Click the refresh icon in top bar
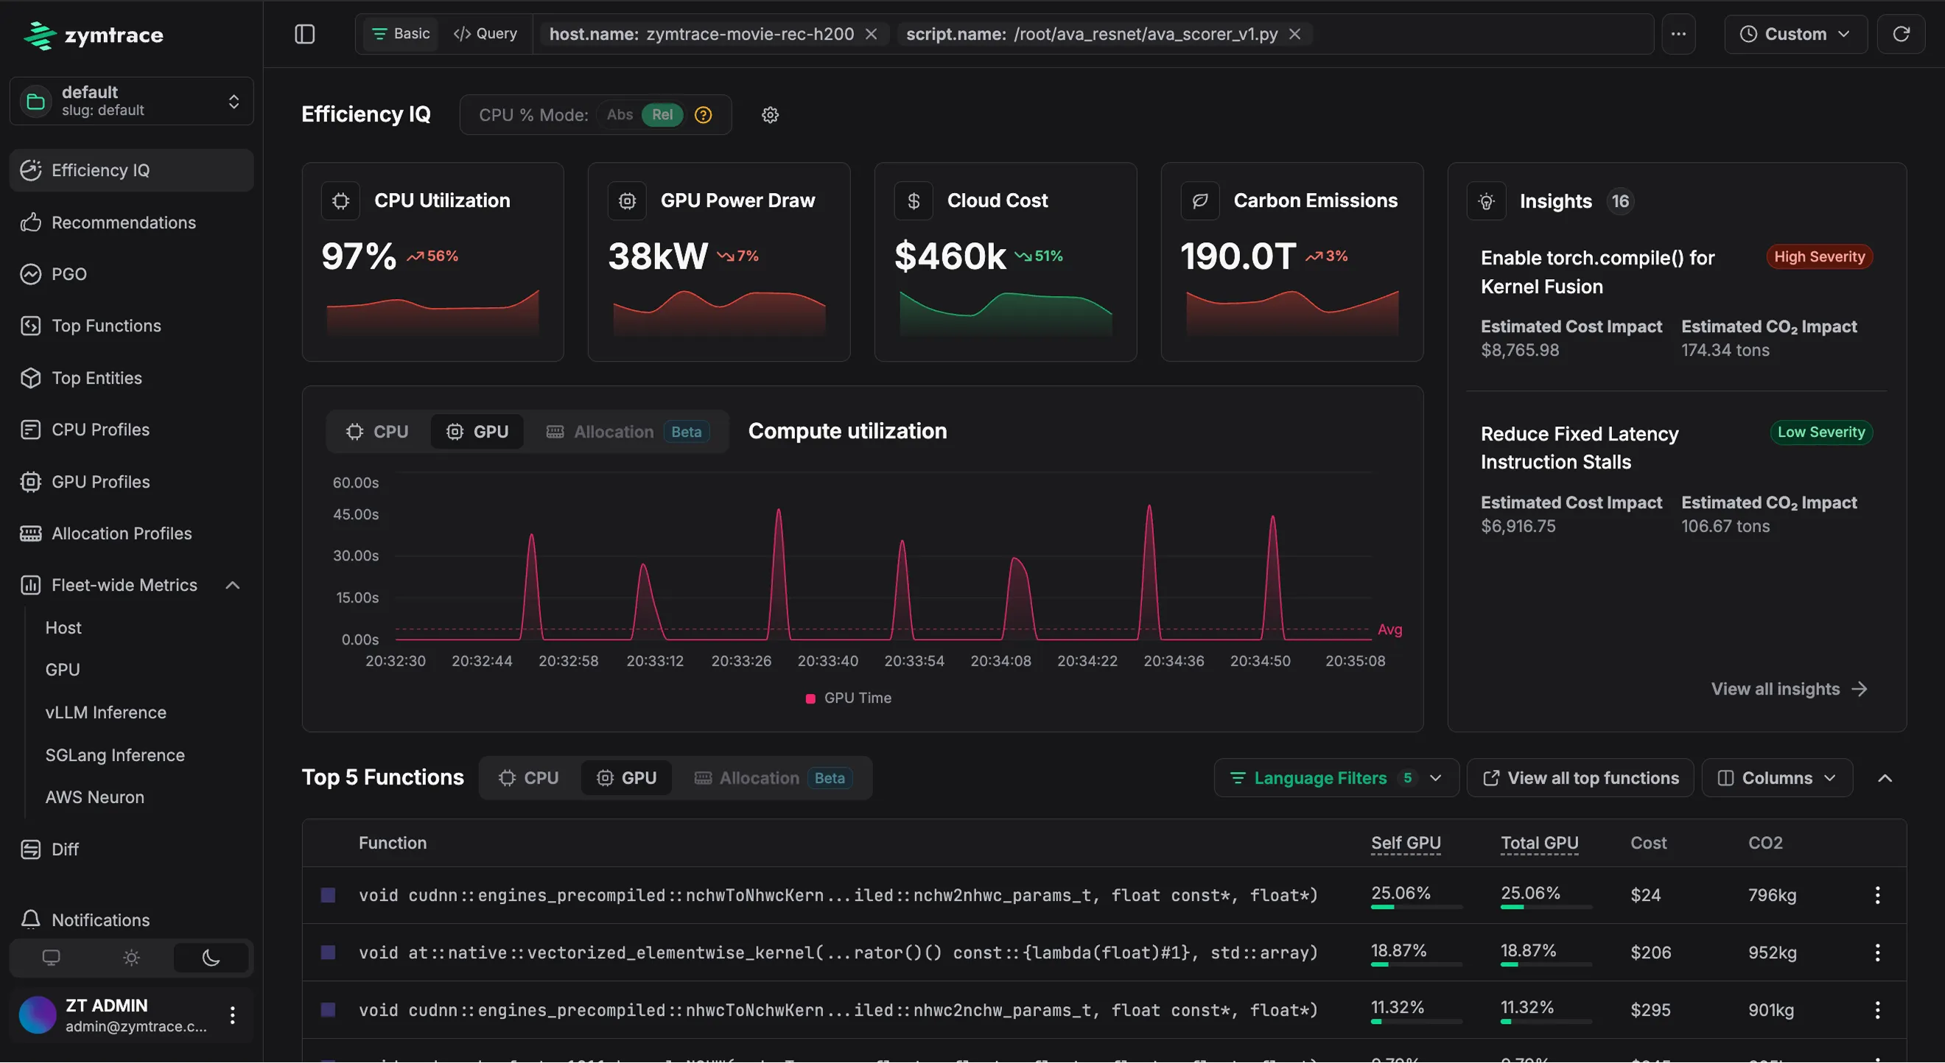Viewport: 1945px width, 1063px height. (1901, 34)
